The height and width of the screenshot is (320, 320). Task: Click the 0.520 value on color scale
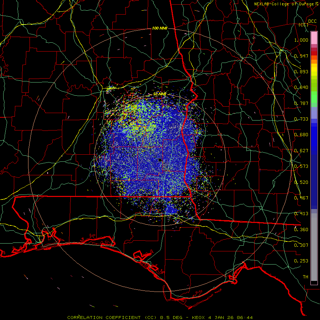click(x=301, y=182)
